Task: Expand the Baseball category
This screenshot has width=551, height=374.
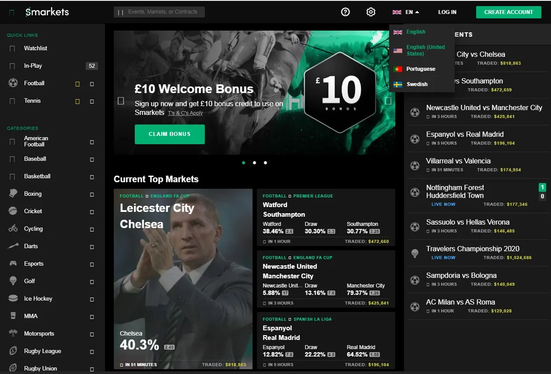Action: point(92,159)
